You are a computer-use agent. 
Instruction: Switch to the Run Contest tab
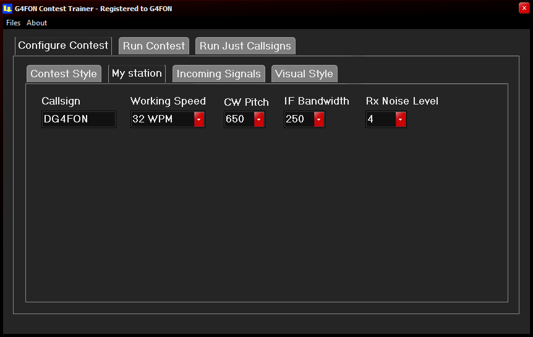tap(153, 46)
